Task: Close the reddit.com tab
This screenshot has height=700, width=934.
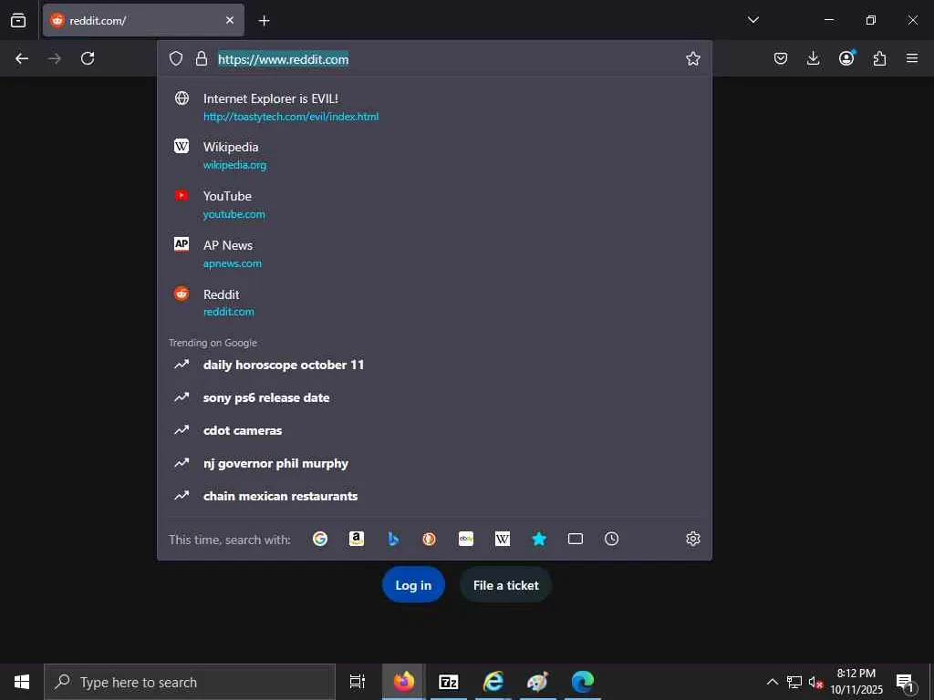Action: tap(230, 20)
